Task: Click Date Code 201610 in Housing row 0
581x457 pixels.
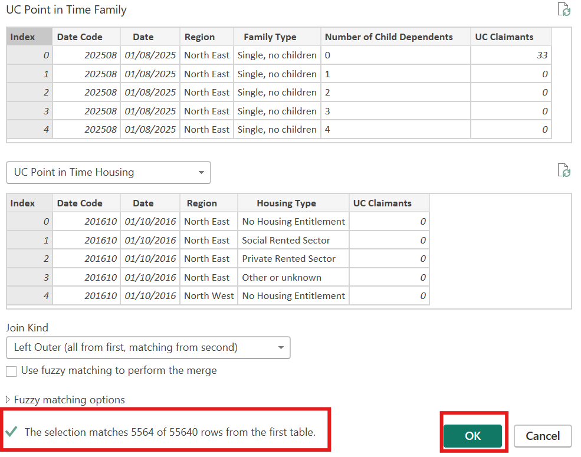Action: (x=86, y=222)
